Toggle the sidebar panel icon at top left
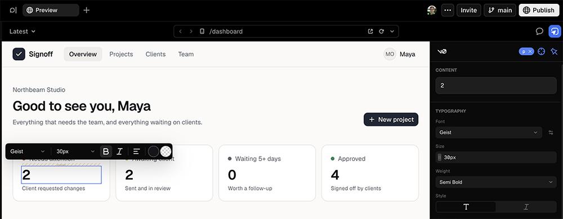 pos(13,10)
